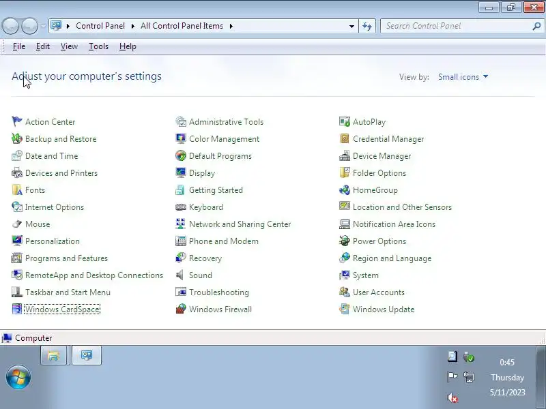This screenshot has height=409, width=546.
Task: Click the Action Center flag in tray
Action: coord(452,377)
